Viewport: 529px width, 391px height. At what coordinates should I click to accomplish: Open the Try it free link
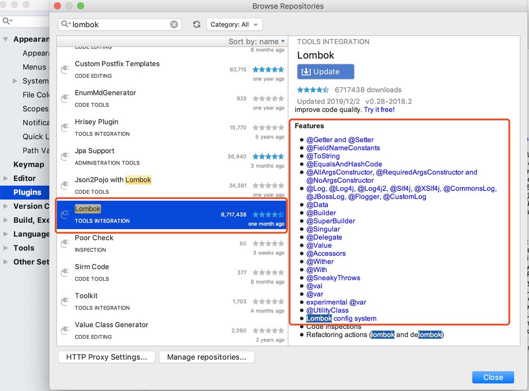(x=379, y=110)
